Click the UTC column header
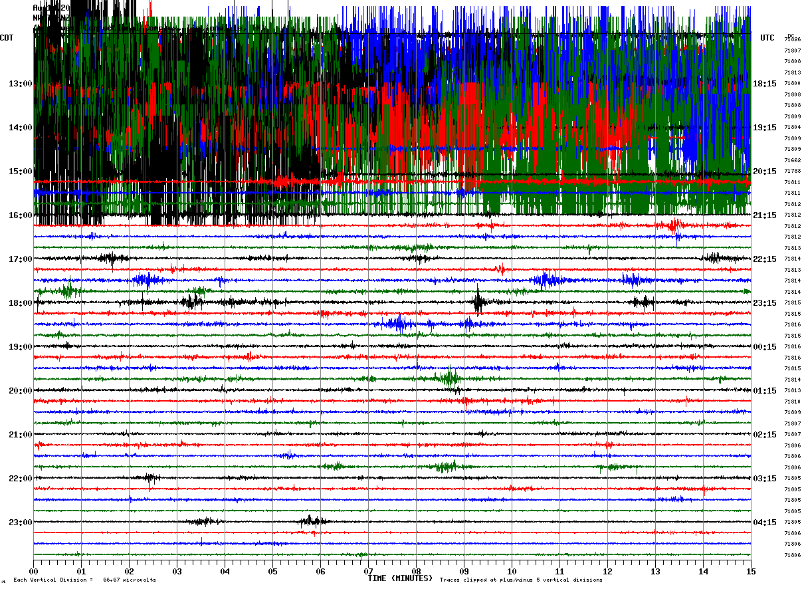 (767, 38)
